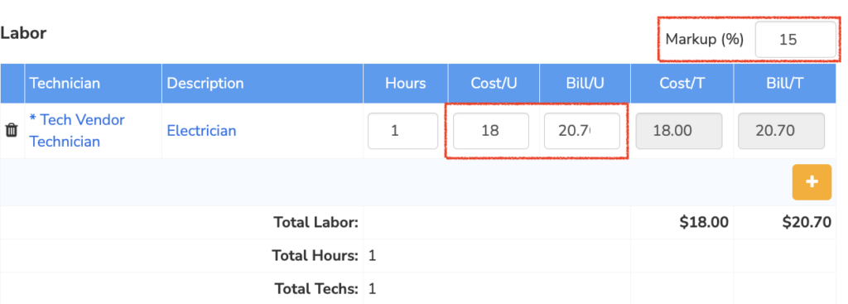The height and width of the screenshot is (304, 848).
Task: Click the Total Labor bill amount $20.70
Action: point(807,222)
